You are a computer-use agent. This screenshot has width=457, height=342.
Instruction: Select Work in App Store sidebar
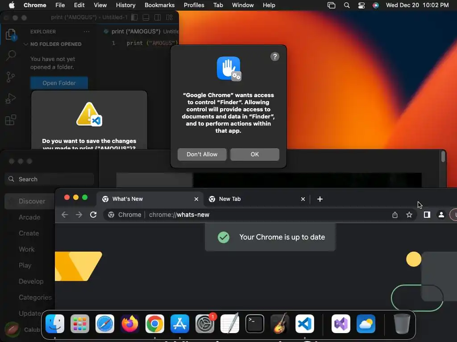(x=26, y=249)
